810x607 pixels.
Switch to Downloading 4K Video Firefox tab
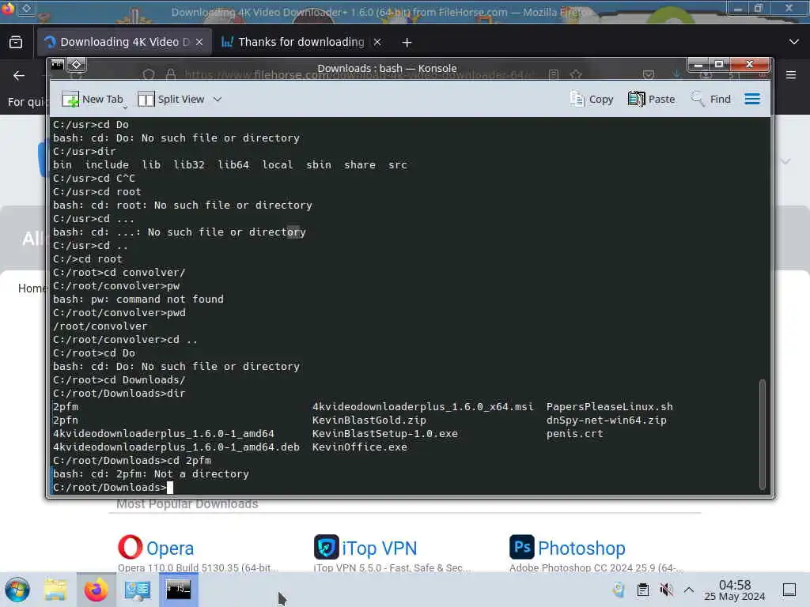pyautogui.click(x=117, y=42)
